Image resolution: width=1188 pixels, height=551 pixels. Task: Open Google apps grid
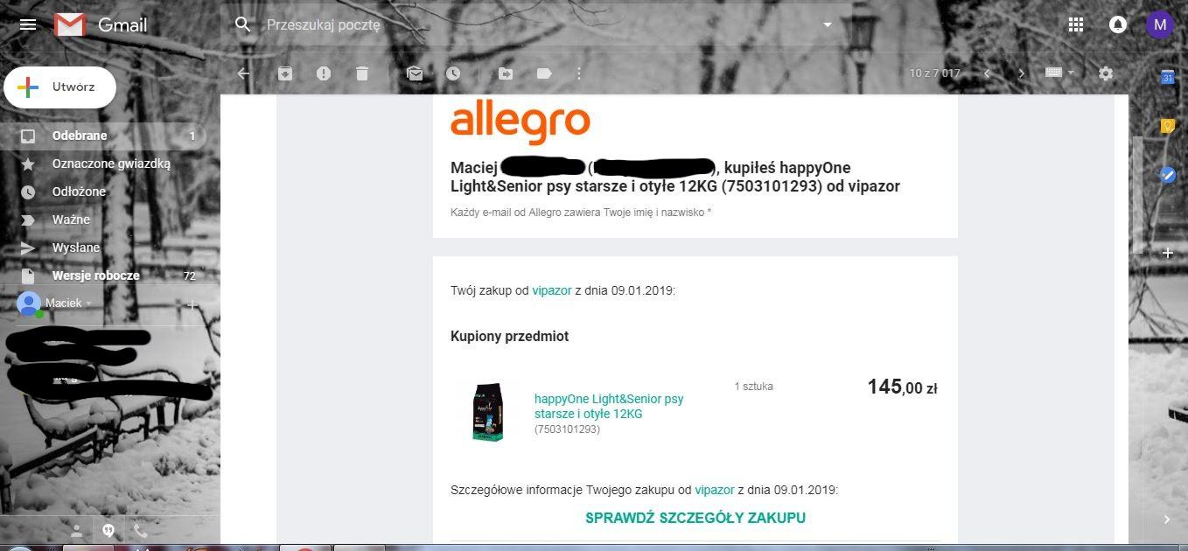coord(1076,24)
